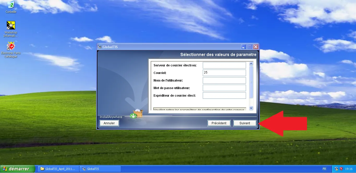Select the GlobalTIS taskbar button

[100, 169]
